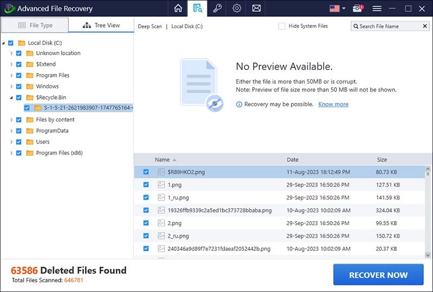433x292 pixels.
Task: Collapse the $Recycle.Bin node
Action: (11, 98)
